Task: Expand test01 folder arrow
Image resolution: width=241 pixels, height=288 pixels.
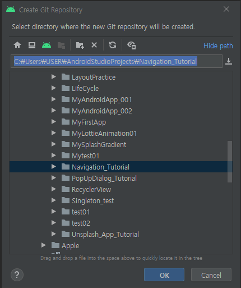Action: [x=54, y=212]
